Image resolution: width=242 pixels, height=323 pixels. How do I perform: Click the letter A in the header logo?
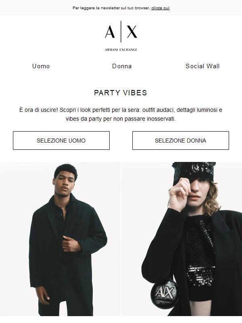point(110,32)
